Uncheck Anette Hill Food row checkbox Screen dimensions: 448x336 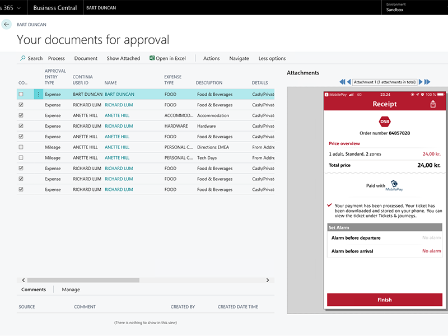[x=21, y=137]
